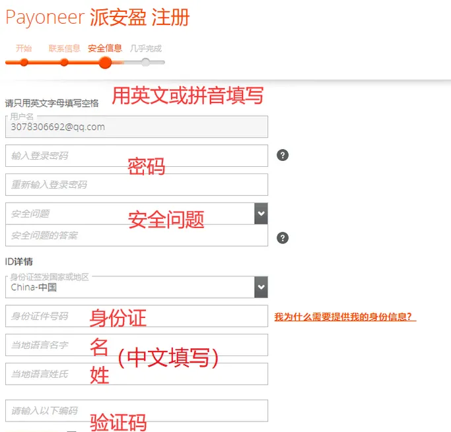The width and height of the screenshot is (451, 432).
Task: Click the 安全问题的答案 input
Action: pos(137,235)
